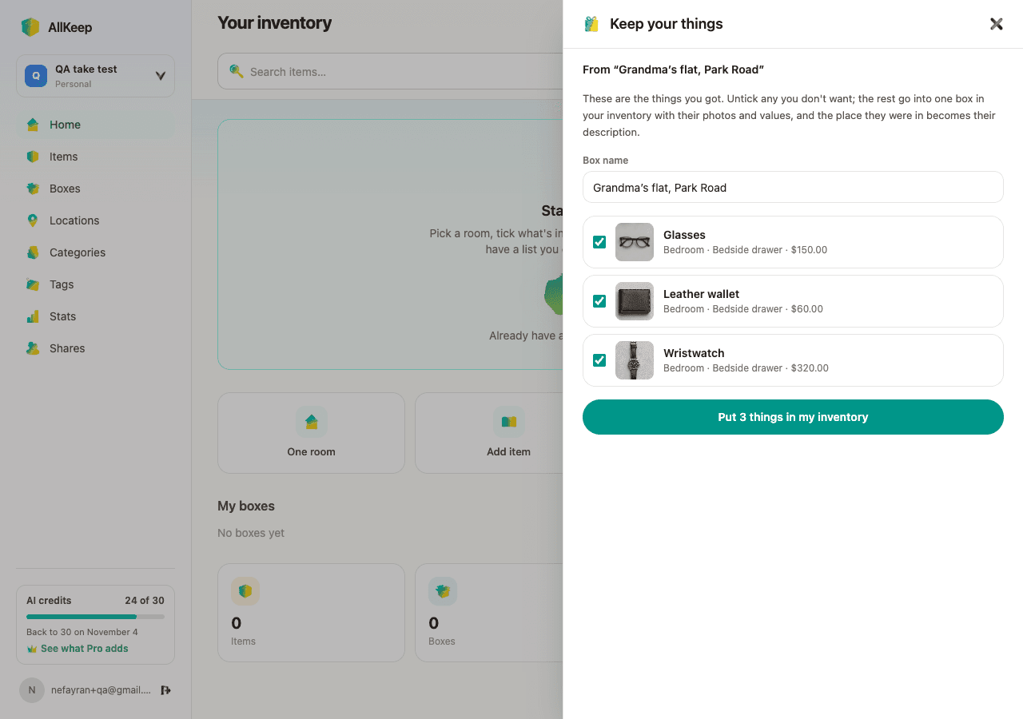Click the Categories icon in sidebar
The width and height of the screenshot is (1023, 719).
[33, 252]
